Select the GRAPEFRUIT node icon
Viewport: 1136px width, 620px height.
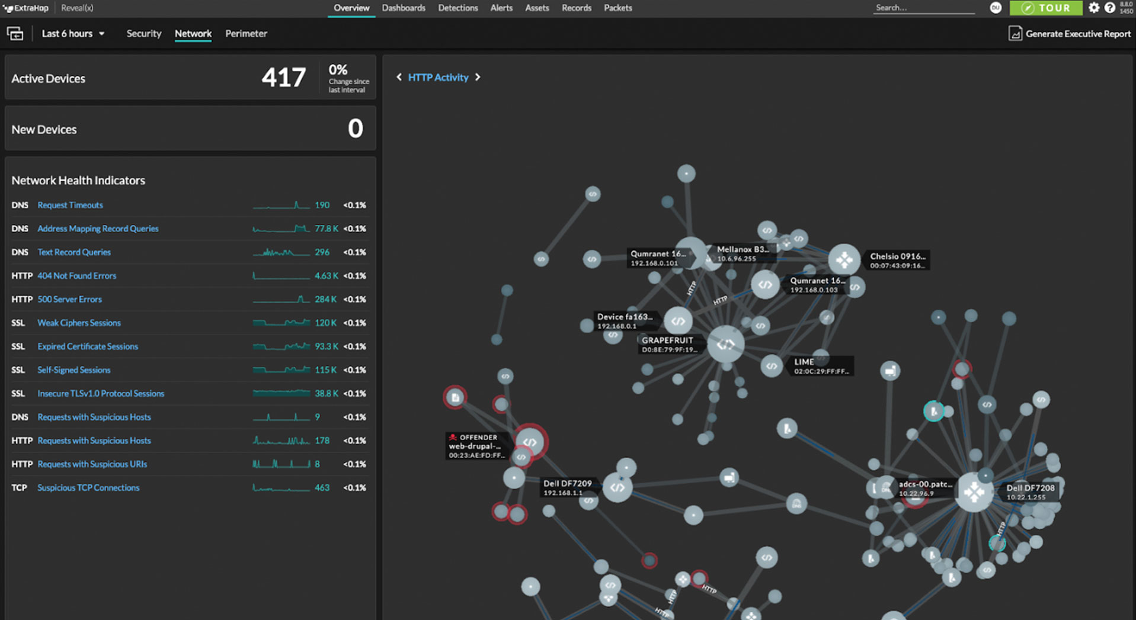click(x=726, y=344)
